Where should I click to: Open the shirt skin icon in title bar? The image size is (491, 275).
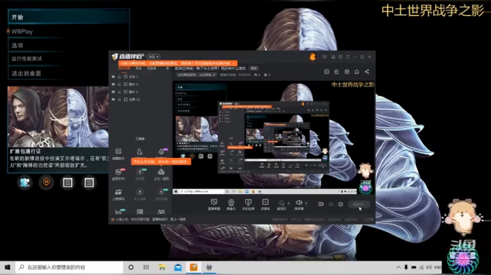click(340, 57)
